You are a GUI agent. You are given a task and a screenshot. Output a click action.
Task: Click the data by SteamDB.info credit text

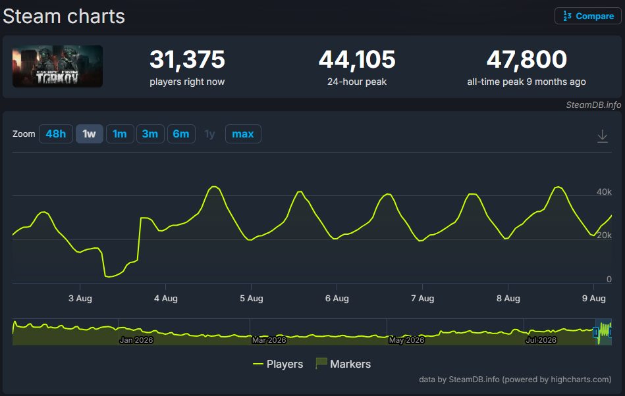tap(515, 380)
